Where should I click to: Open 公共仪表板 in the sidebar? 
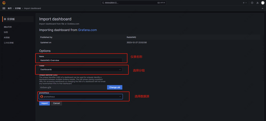[x=9, y=43]
